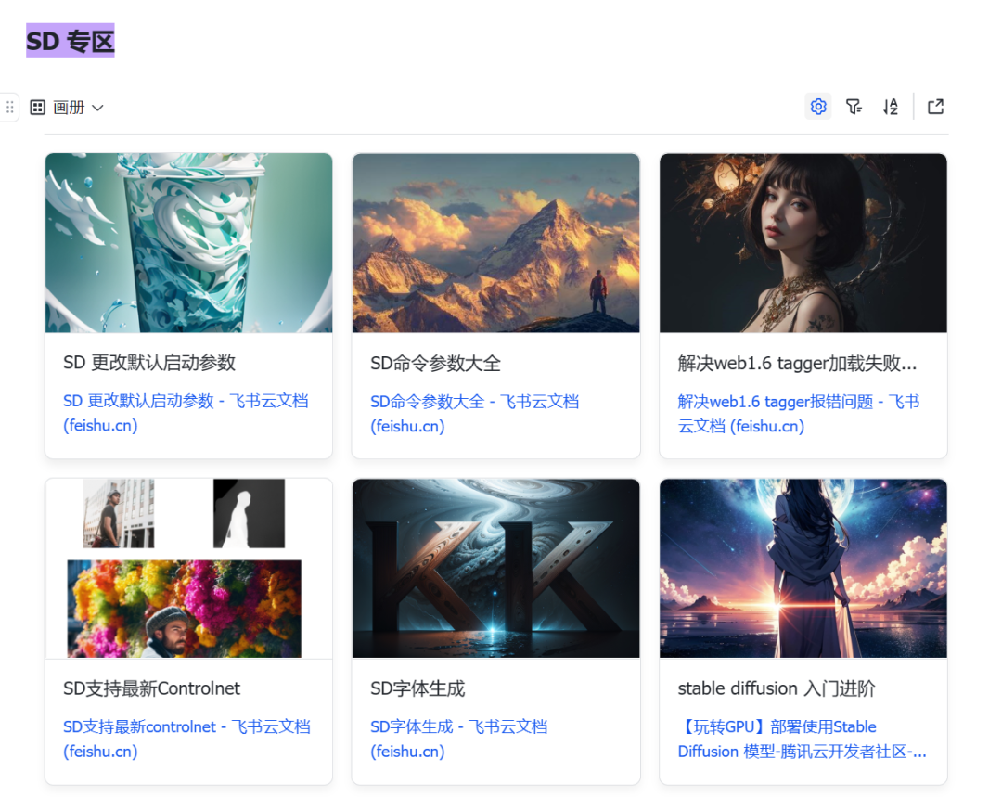Screen dimensions: 1002x797
Task: Expand the 画册 view dropdown chevron
Action: (x=97, y=108)
